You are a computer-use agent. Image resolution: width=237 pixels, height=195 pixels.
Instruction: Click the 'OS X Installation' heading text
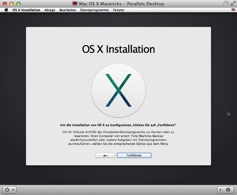118,49
